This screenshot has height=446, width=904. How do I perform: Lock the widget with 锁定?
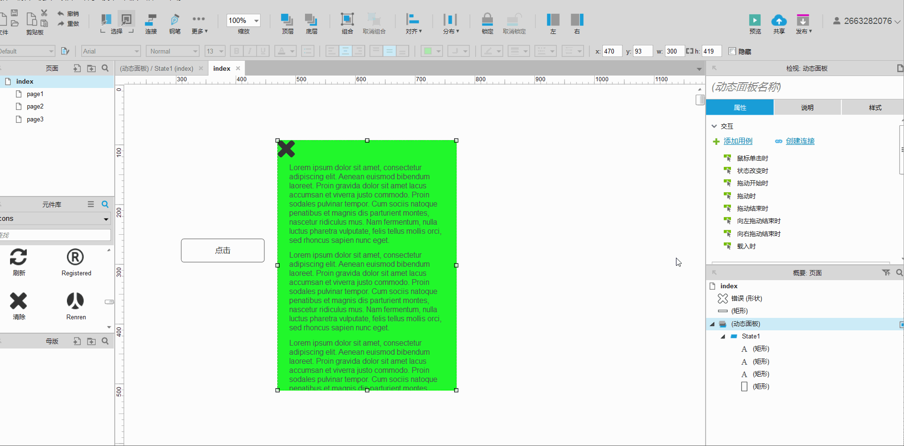[x=487, y=20]
